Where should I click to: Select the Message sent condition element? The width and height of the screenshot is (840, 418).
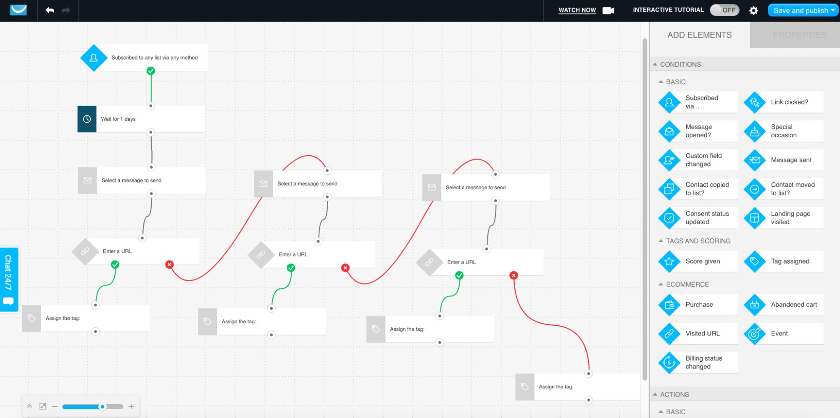783,160
